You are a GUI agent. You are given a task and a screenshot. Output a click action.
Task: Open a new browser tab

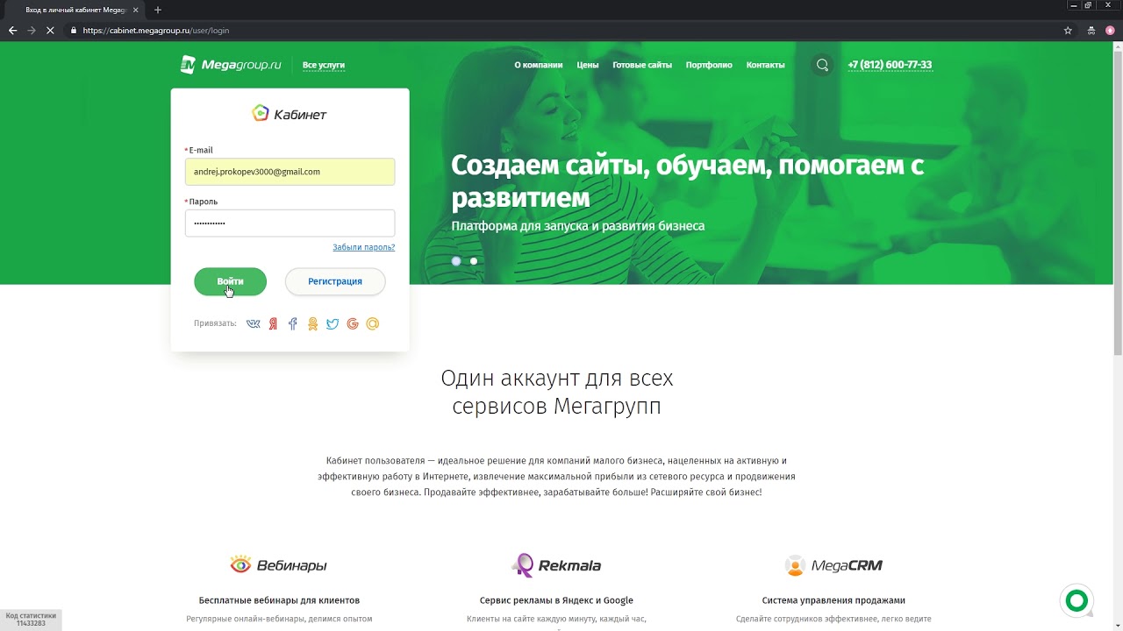tap(158, 10)
